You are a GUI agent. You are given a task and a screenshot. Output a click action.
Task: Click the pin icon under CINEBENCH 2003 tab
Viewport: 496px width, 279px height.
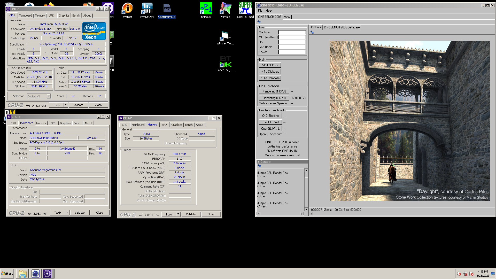tap(259, 22)
